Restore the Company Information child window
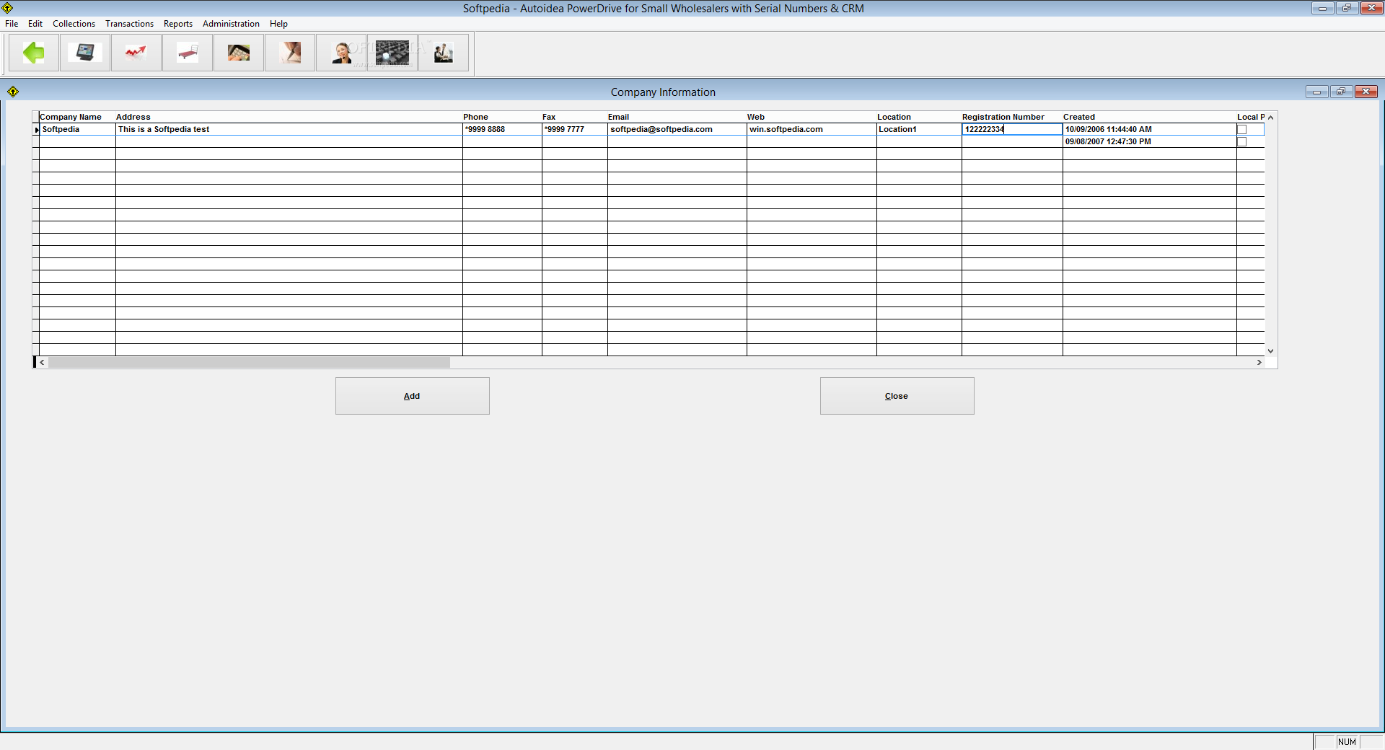Screen dimensions: 1385x750 click(1341, 92)
